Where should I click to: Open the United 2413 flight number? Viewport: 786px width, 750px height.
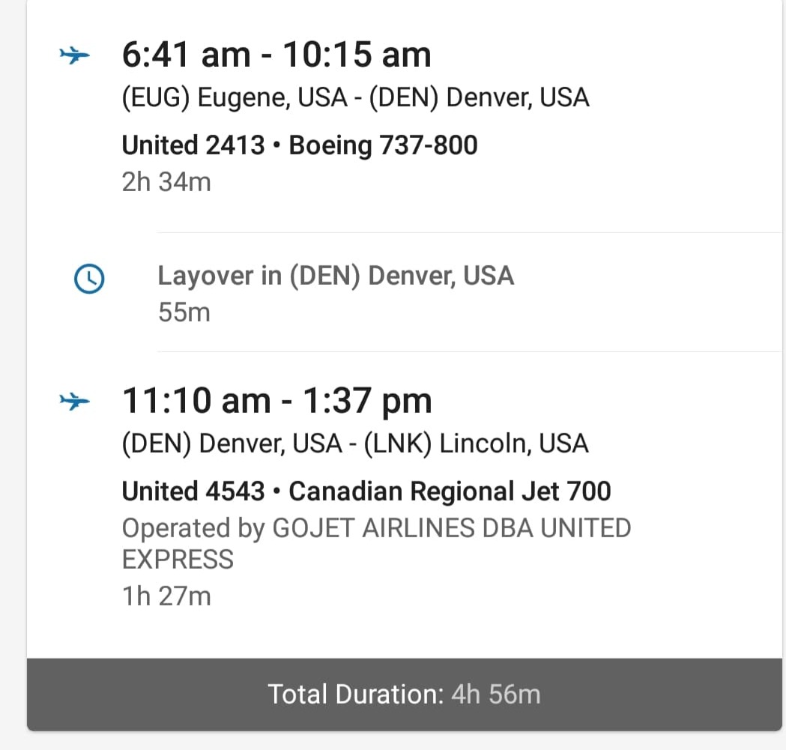(x=193, y=145)
